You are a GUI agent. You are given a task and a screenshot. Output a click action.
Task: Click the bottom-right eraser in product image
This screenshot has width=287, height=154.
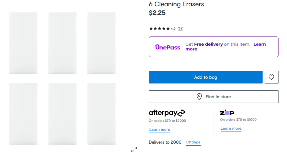[x=102, y=114]
